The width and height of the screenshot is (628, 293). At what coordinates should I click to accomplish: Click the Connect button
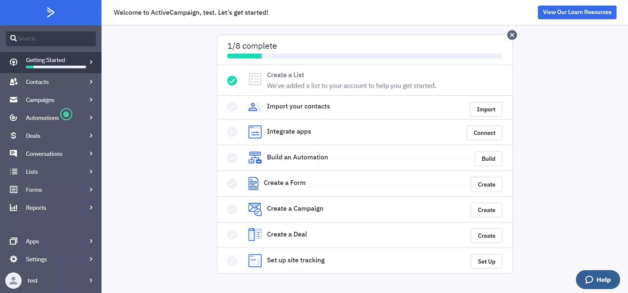coord(484,133)
